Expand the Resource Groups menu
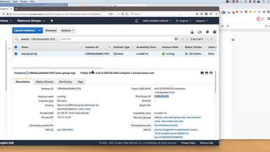 click(31, 21)
